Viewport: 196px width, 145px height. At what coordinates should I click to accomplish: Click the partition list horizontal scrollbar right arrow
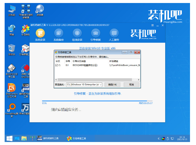click(x=138, y=80)
